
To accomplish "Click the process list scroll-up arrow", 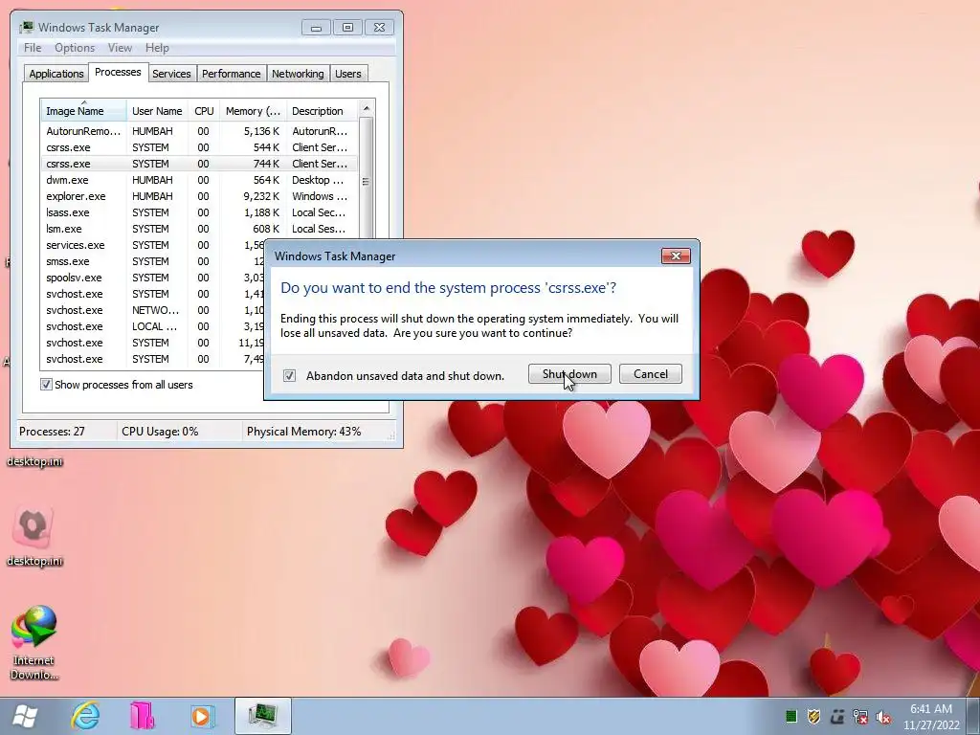I will (367, 109).
